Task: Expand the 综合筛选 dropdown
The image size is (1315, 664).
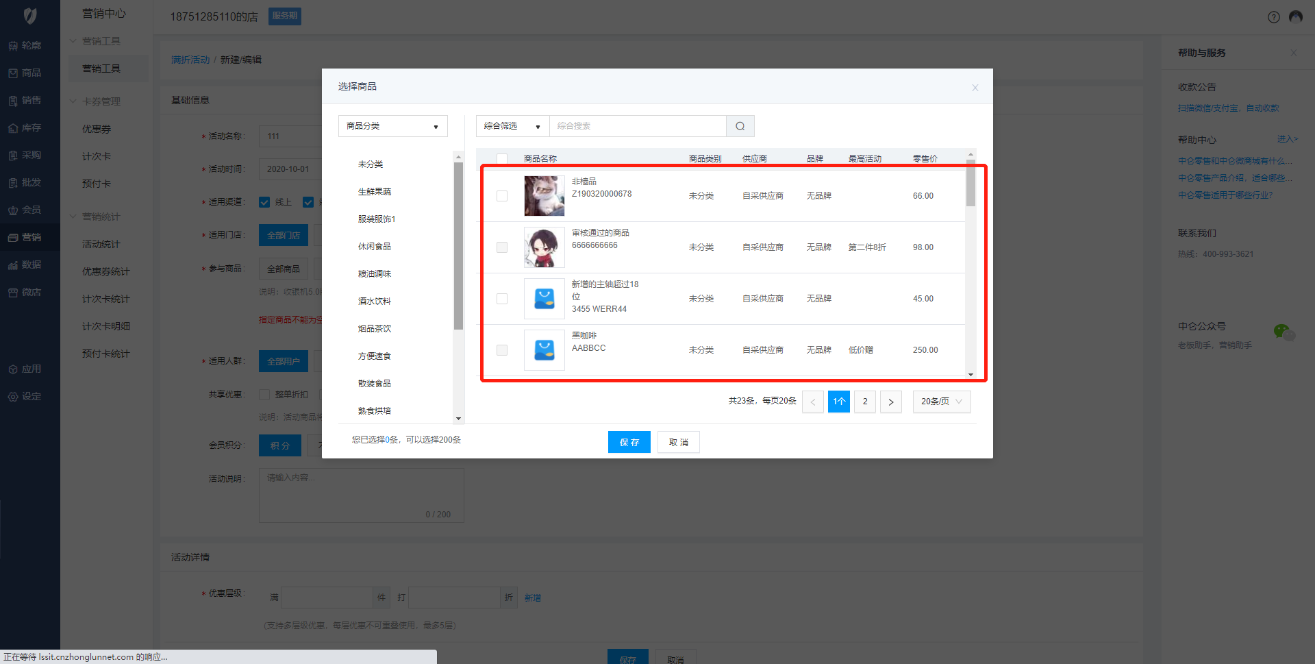Action: pyautogui.click(x=512, y=126)
